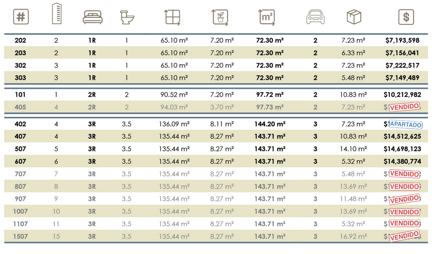Click price $14,380,774 for unit 607
This screenshot has height=254, width=432.
(402, 162)
